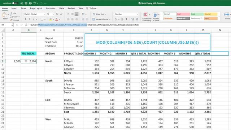Select the YTD TOTAL cell
The image size is (231, 130).
29,54
